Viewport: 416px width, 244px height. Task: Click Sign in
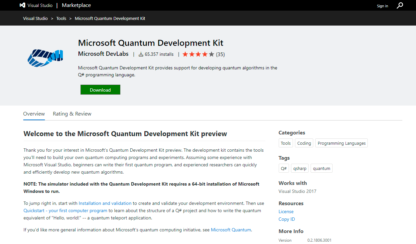coord(382,6)
